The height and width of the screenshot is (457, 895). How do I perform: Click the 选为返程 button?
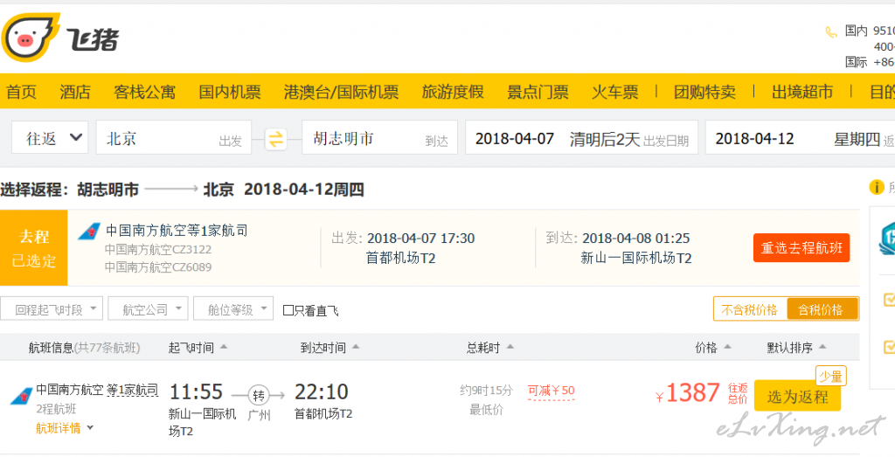(797, 396)
